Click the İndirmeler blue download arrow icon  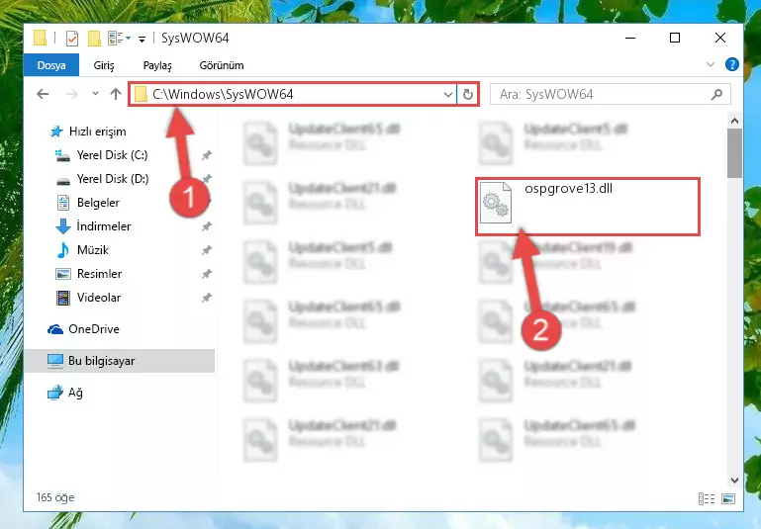(x=63, y=226)
